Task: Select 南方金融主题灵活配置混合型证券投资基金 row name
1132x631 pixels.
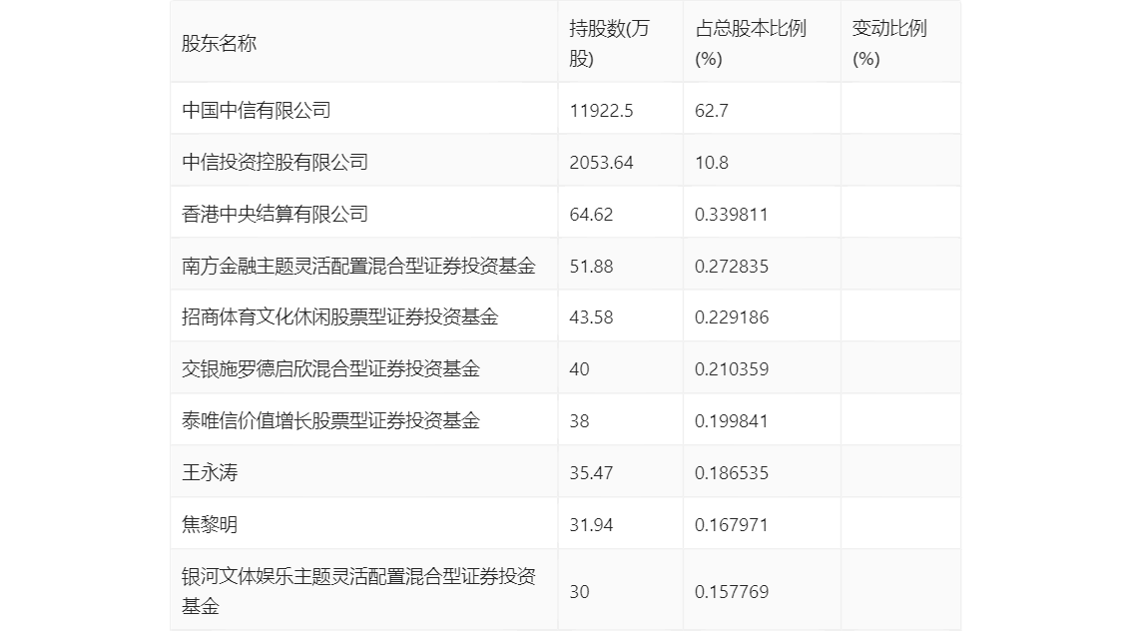Action: (x=358, y=266)
